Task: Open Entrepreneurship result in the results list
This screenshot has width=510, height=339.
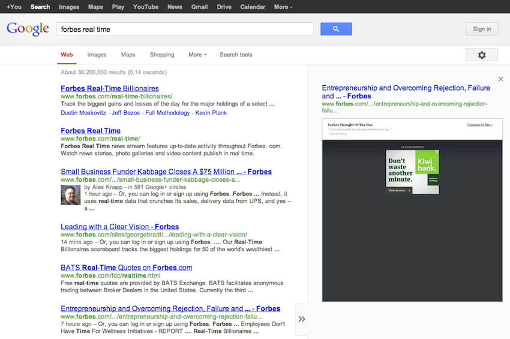Action: pyautogui.click(x=170, y=308)
